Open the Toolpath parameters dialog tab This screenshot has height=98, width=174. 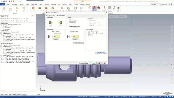(51, 16)
